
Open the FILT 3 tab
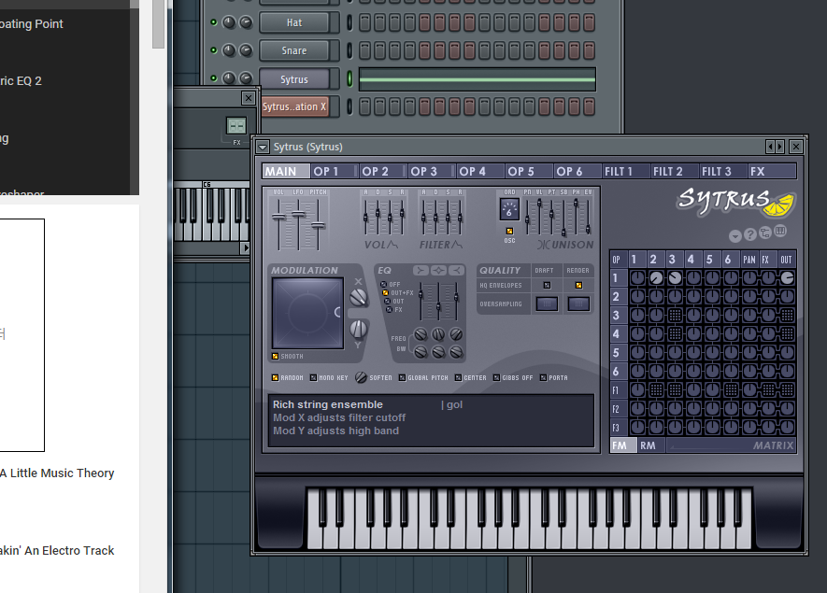[x=722, y=171]
